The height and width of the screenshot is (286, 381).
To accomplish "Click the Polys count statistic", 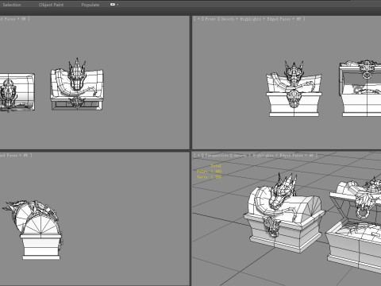I will coord(209,172).
